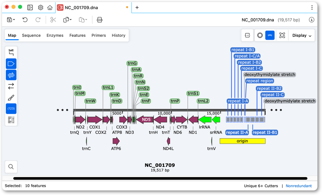
Task: Select the repeat II-B1 label
Action: [265, 132]
